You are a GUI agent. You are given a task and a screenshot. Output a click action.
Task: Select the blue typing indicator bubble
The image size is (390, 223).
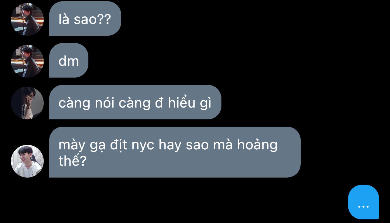pos(364,202)
